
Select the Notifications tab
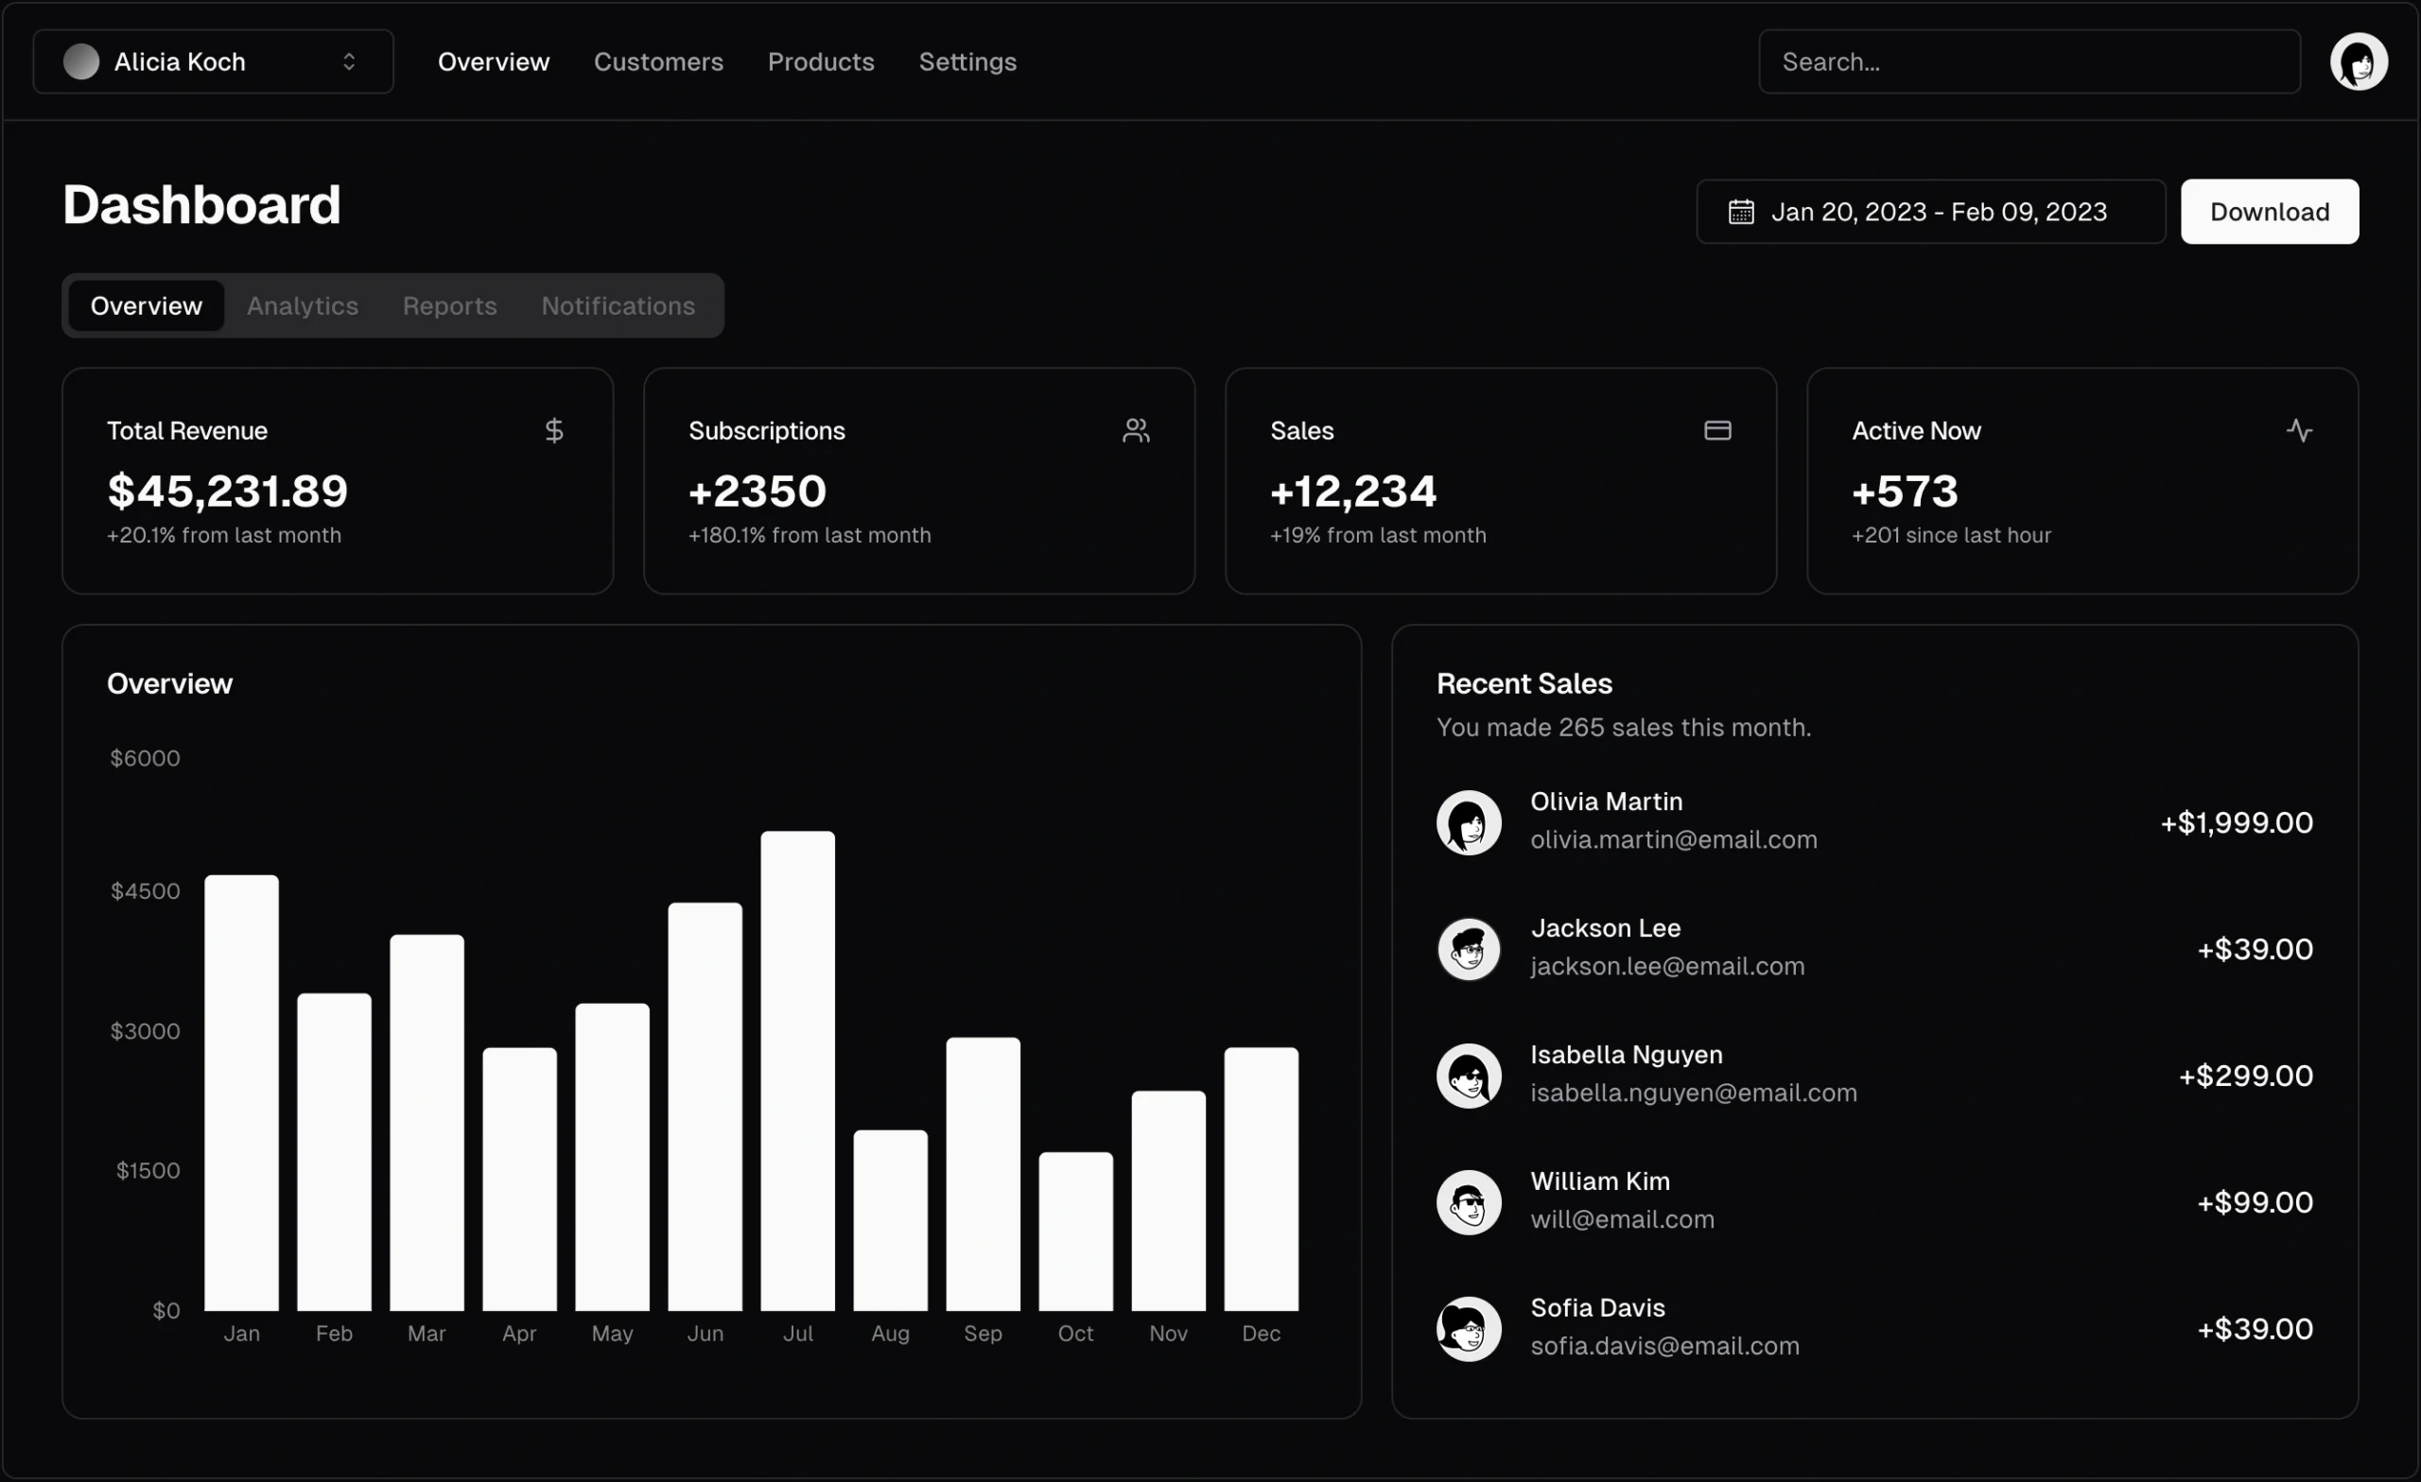click(x=618, y=305)
